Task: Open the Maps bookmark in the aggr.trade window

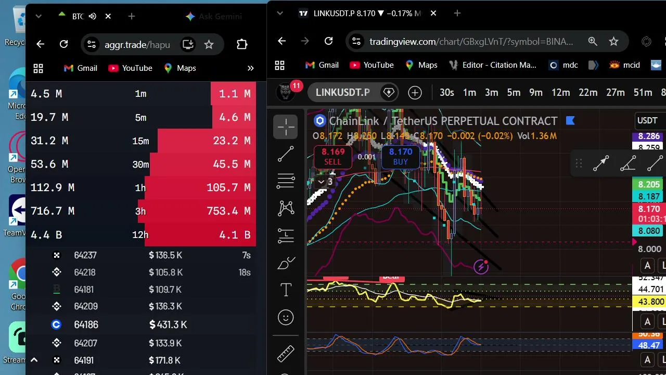Action: point(180,68)
